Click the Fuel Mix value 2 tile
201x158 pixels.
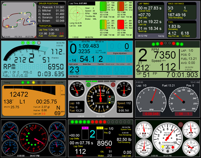click(100, 59)
